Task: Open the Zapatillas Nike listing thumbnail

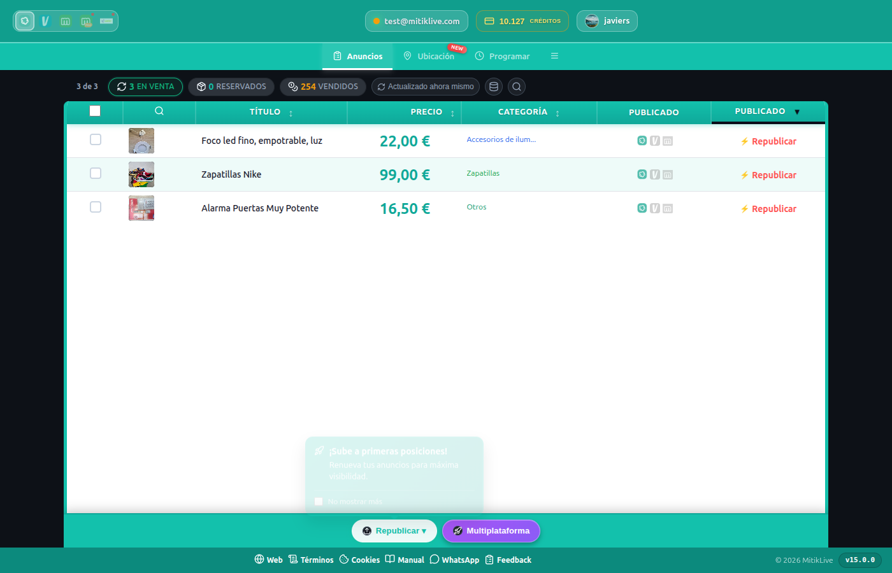Action: tap(141, 174)
